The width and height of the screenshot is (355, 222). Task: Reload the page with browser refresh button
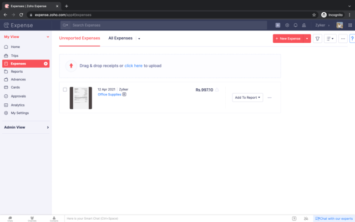[x=21, y=15]
